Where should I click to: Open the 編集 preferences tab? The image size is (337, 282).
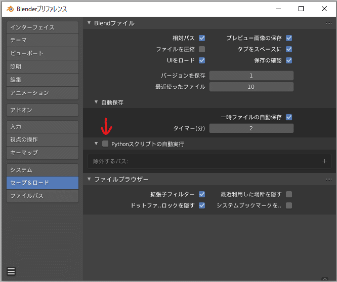43,80
